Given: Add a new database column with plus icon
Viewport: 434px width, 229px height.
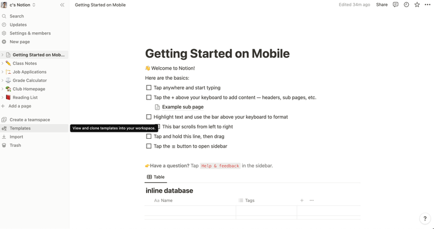Looking at the screenshot, I should (301, 200).
